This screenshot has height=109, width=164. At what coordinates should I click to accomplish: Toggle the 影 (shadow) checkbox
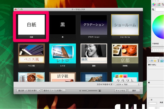point(149,100)
